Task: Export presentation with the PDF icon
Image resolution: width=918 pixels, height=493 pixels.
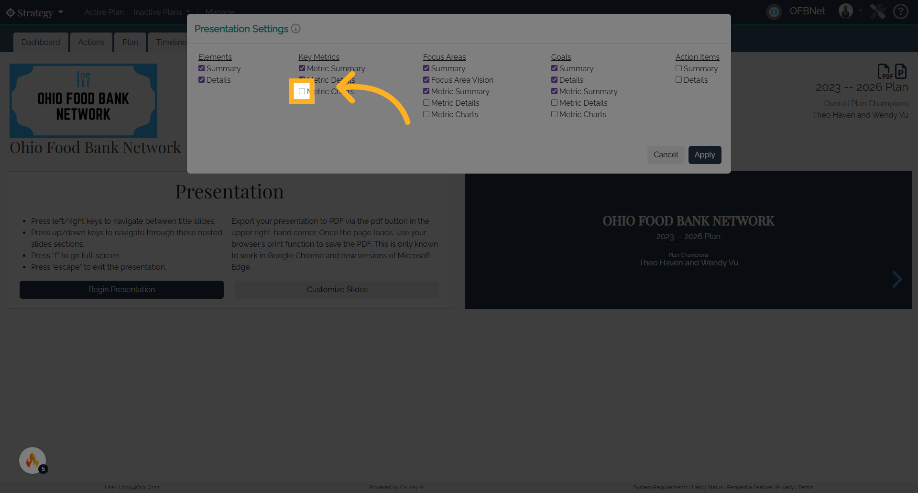Action: 885,71
